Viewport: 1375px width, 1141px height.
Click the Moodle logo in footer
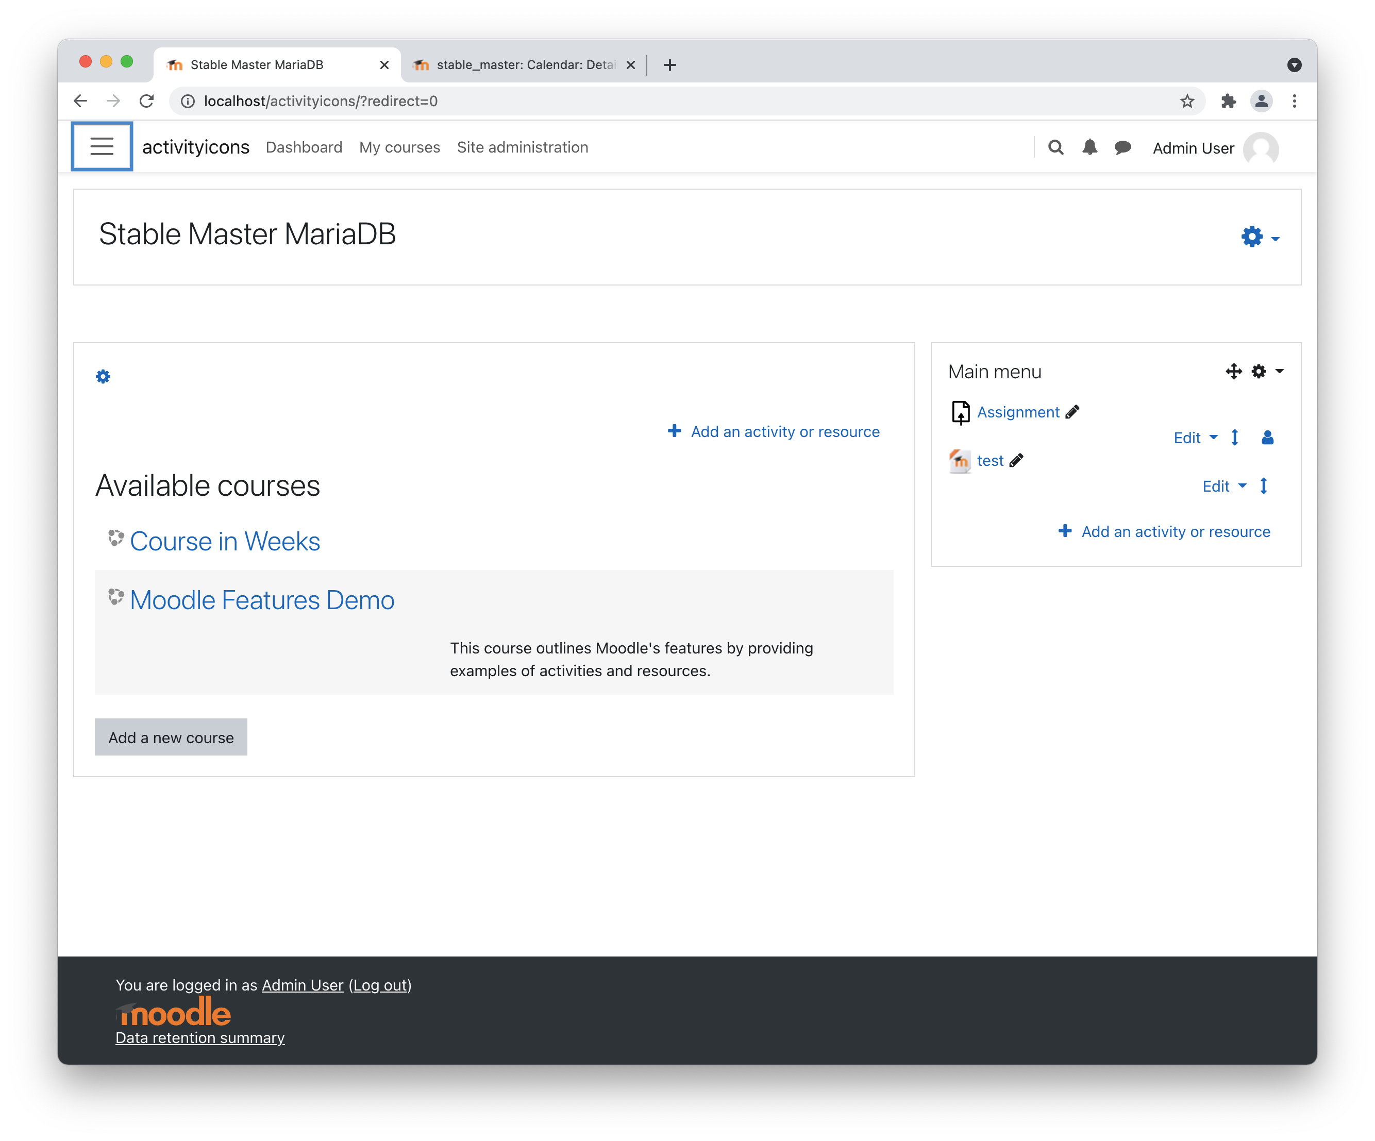[x=173, y=1011]
